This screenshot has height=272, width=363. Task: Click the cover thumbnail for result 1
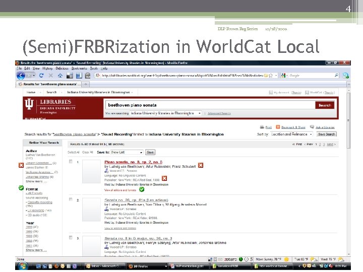[x=91, y=171]
